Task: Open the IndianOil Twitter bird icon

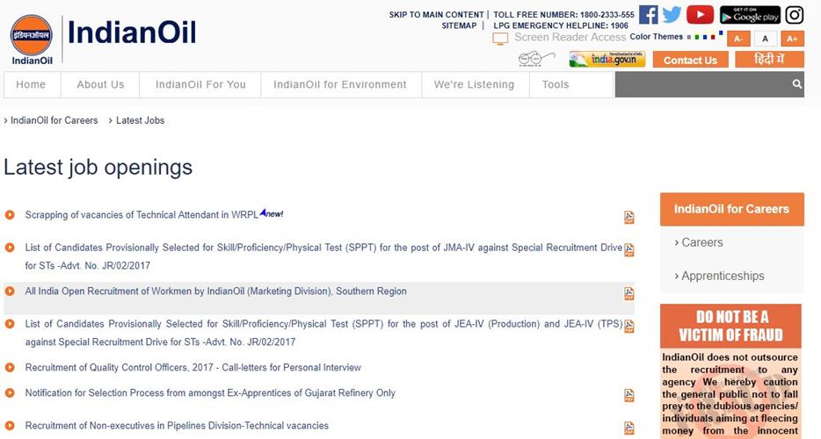Action: [x=672, y=15]
